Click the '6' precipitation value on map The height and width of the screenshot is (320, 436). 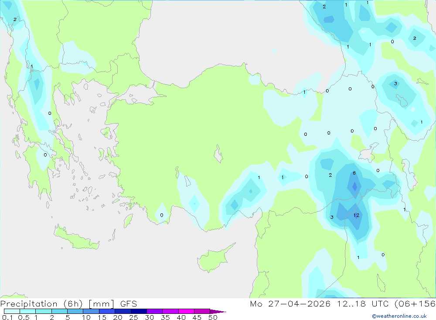354,173
